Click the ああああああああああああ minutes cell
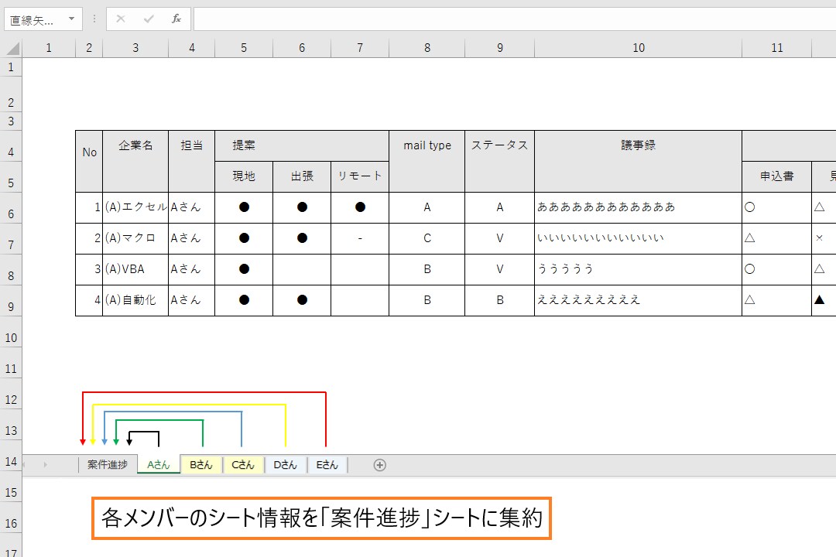The height and width of the screenshot is (557, 836). [x=638, y=207]
